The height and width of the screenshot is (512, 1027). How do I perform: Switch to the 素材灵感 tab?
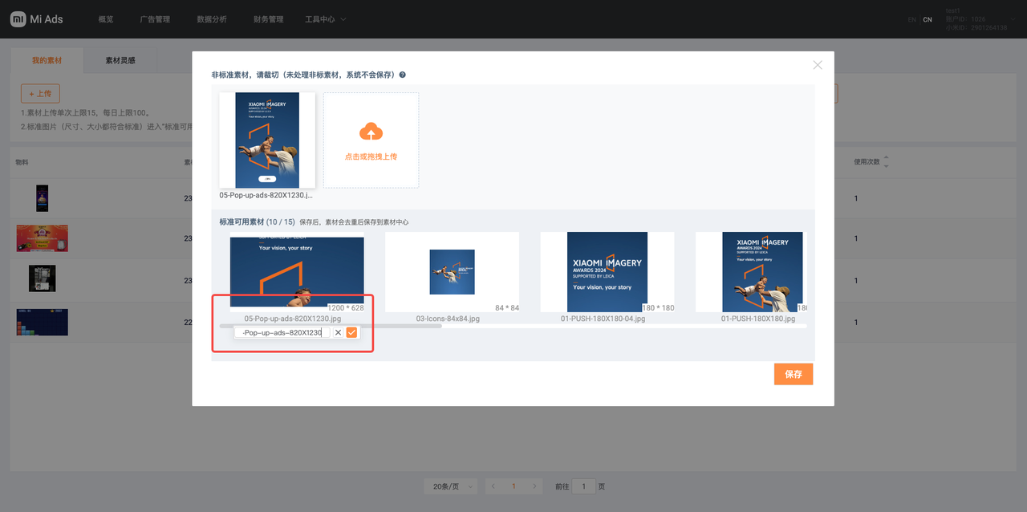click(120, 60)
